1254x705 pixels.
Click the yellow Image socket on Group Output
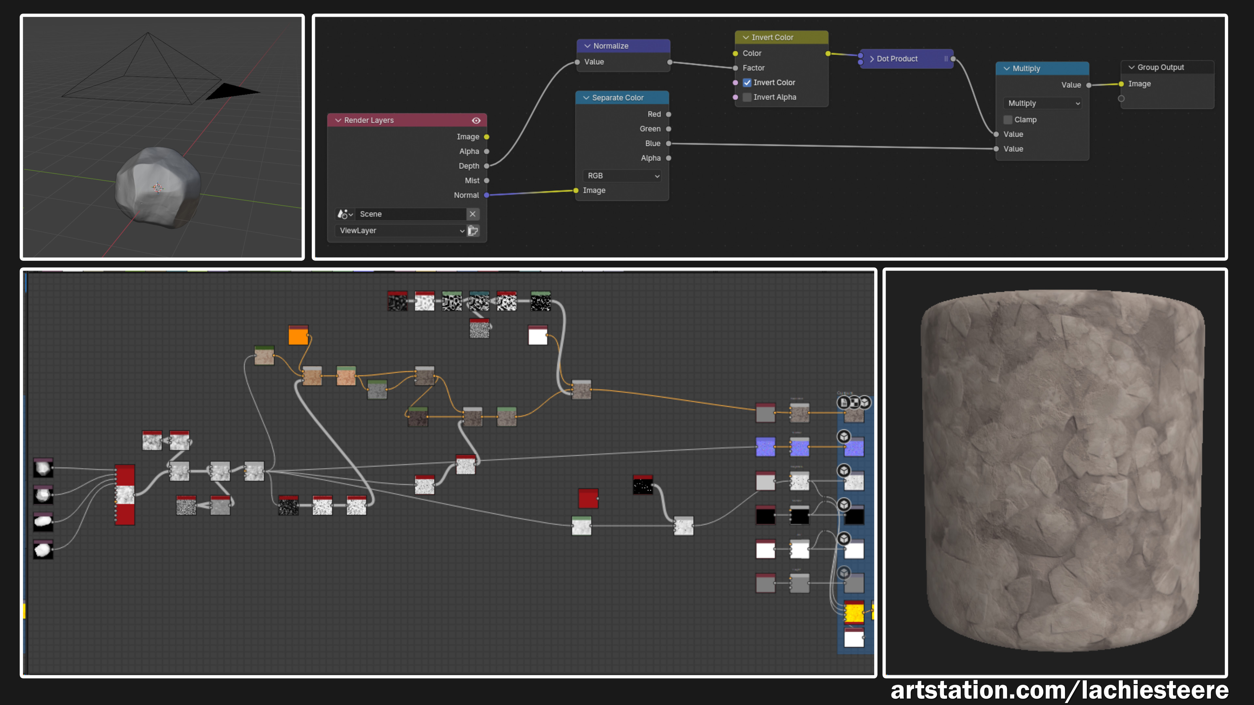[x=1121, y=84]
